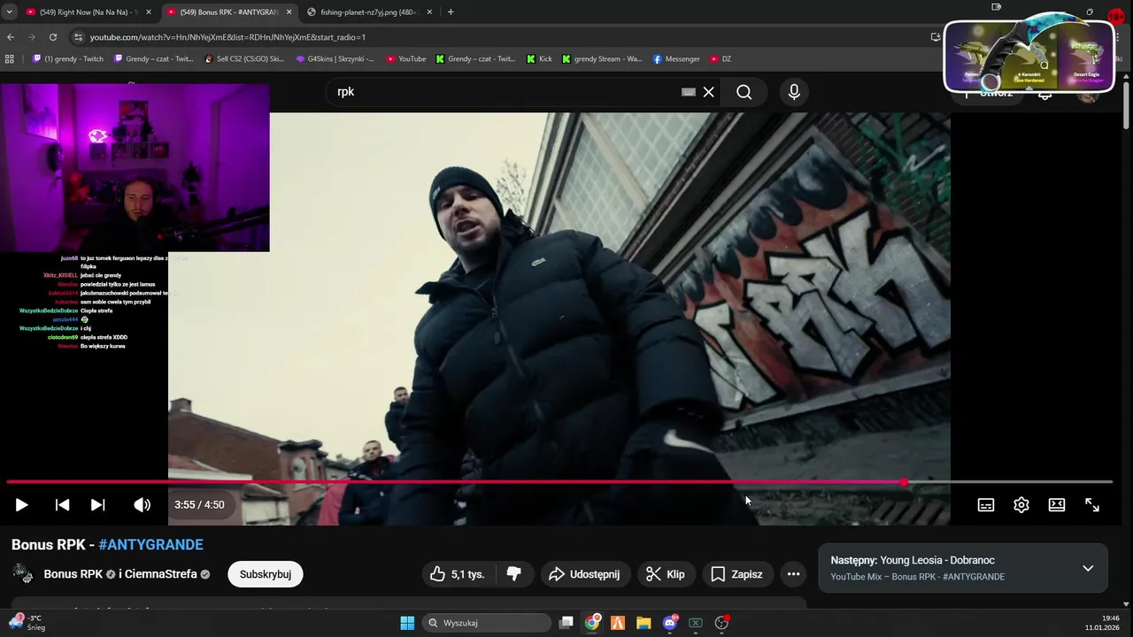View site information icon in address bar

tap(78, 37)
